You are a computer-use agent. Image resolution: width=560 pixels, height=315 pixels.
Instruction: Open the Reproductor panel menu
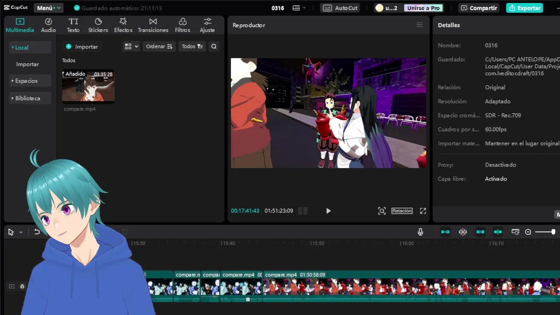coord(419,25)
